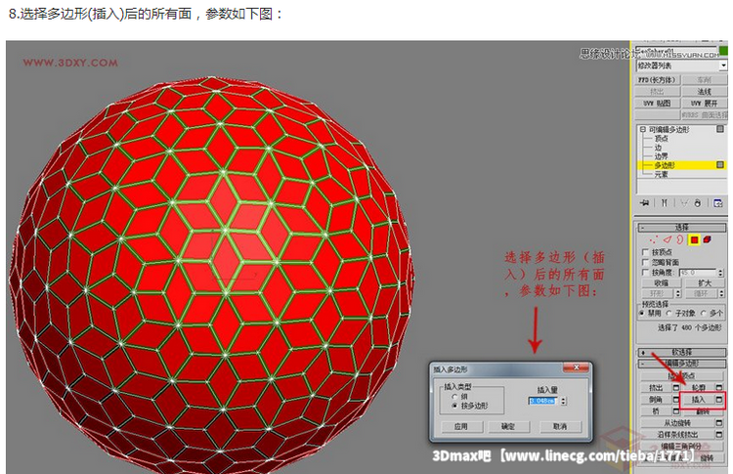Adjust the 循环 spinner arrows

click(722, 293)
